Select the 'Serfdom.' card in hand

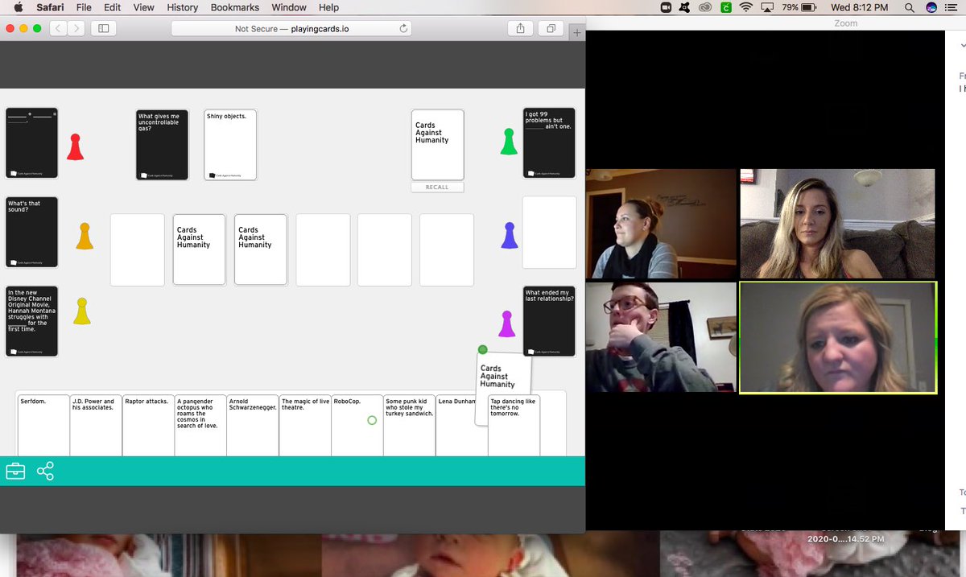(43, 425)
